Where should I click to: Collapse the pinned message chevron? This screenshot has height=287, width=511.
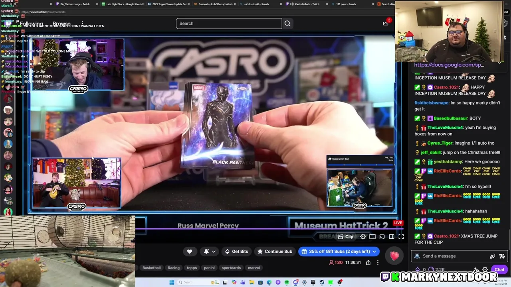tap(499, 63)
